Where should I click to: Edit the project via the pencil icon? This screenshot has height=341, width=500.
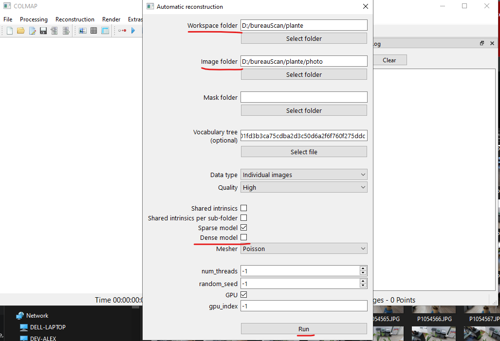coord(32,30)
